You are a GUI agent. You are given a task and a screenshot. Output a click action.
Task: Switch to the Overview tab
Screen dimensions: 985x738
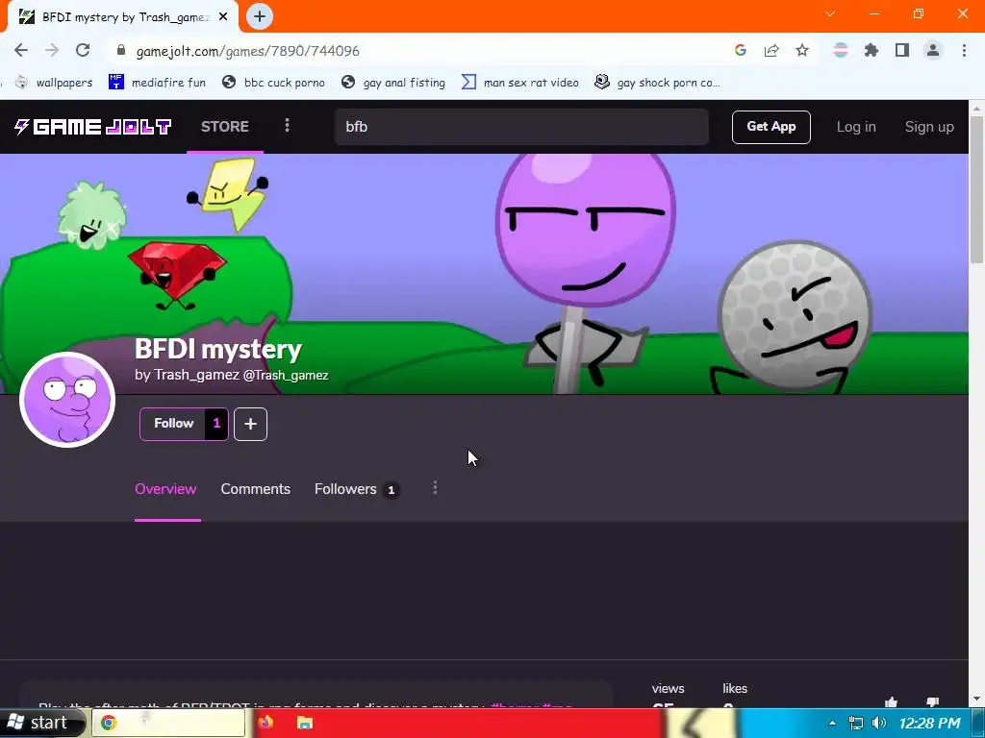point(165,489)
